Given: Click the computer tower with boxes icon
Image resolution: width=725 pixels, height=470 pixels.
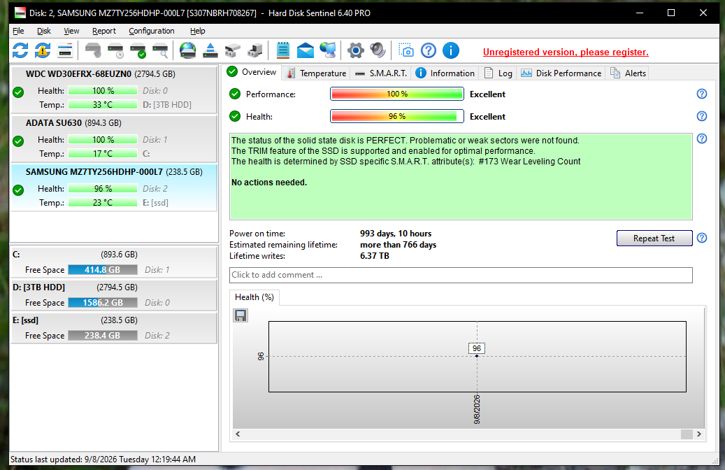Looking at the screenshot, I should [x=254, y=50].
